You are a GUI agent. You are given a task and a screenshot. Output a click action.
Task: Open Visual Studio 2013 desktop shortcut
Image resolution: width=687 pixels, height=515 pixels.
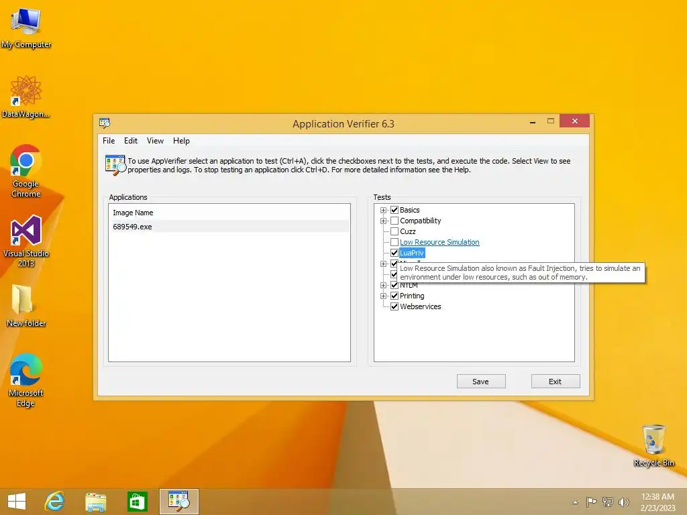[x=26, y=241]
